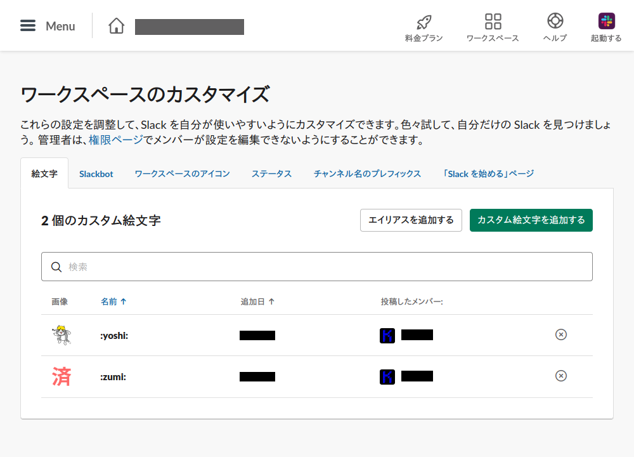Sort by 名前 column header
634x457 pixels.
[113, 301]
